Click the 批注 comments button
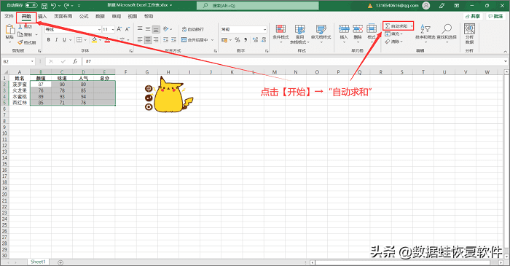Image resolution: width=510 pixels, height=266 pixels. pyautogui.click(x=495, y=16)
